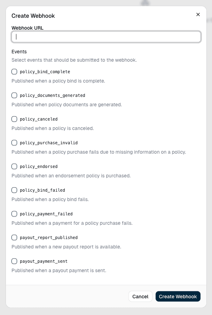Click the payout_payment_sent label text
Screen dimensions: 212x315
(44, 261)
